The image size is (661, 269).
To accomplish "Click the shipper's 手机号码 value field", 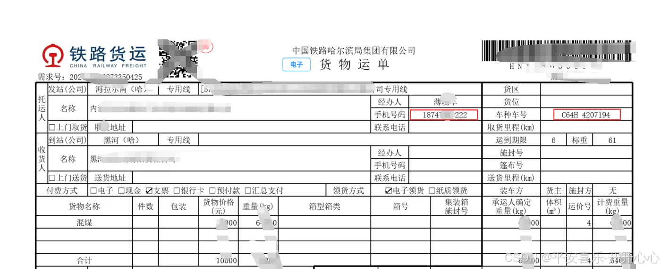I will pyautogui.click(x=444, y=114).
